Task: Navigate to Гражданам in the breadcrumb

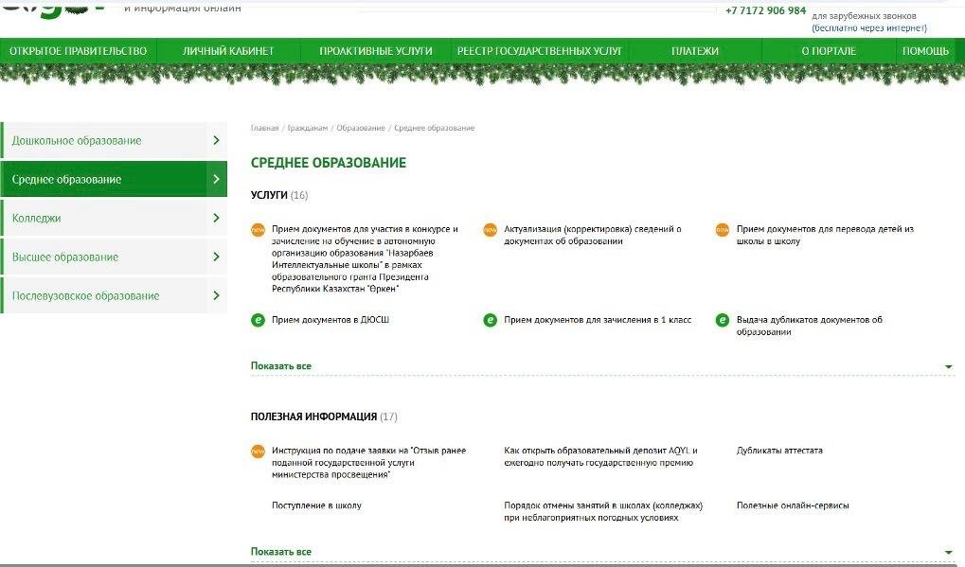Action: 307,128
